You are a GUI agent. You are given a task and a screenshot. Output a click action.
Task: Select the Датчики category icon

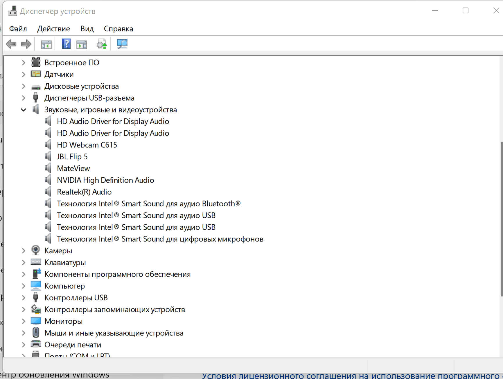(x=36, y=74)
